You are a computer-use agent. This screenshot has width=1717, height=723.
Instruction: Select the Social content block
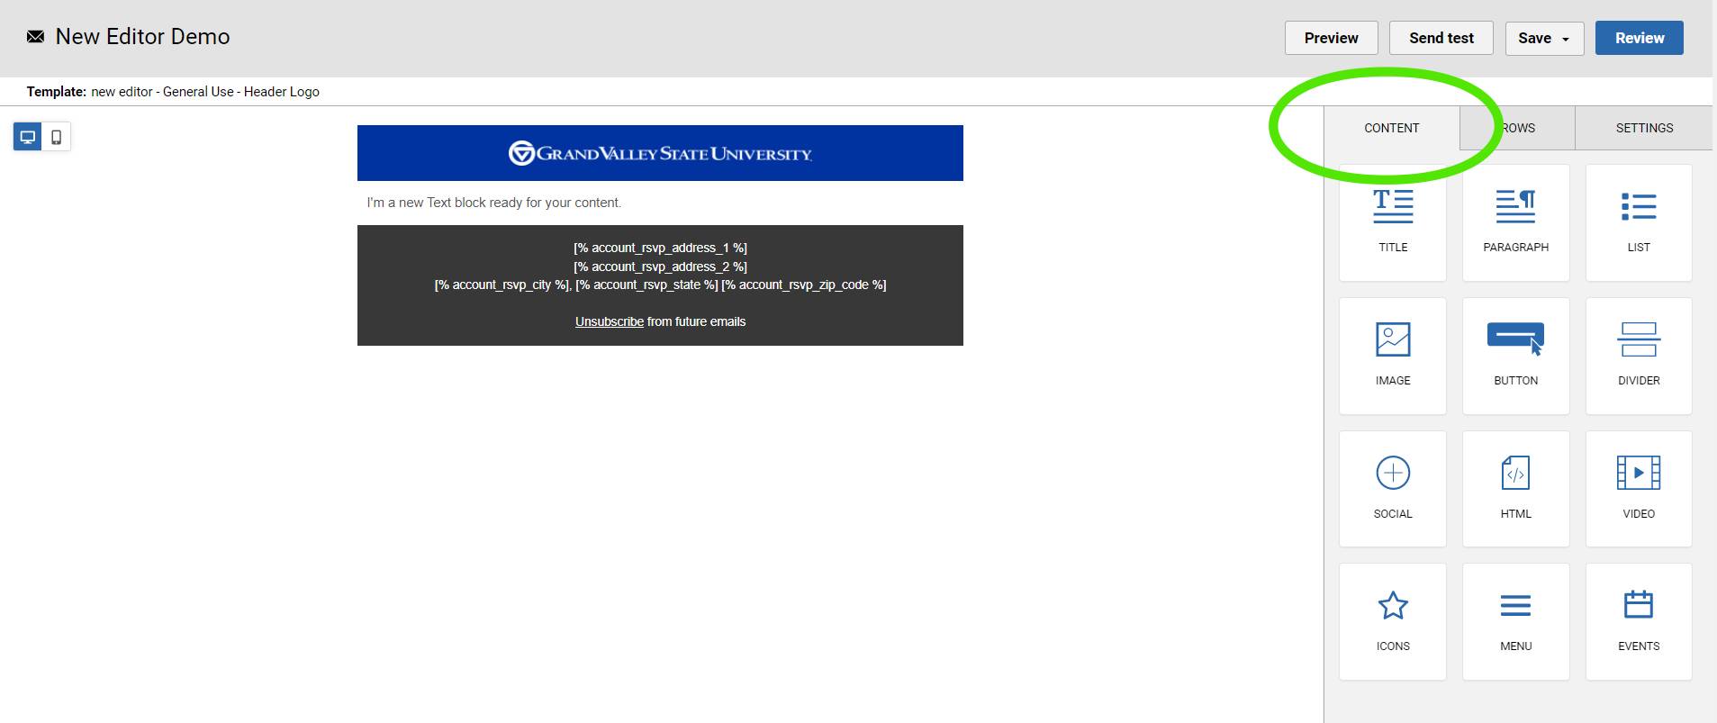pos(1392,488)
